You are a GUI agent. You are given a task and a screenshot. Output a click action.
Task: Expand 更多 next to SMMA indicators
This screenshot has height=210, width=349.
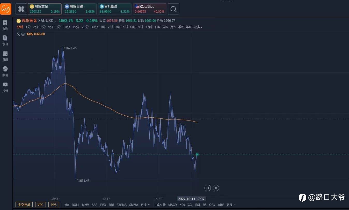[x=145, y=205]
